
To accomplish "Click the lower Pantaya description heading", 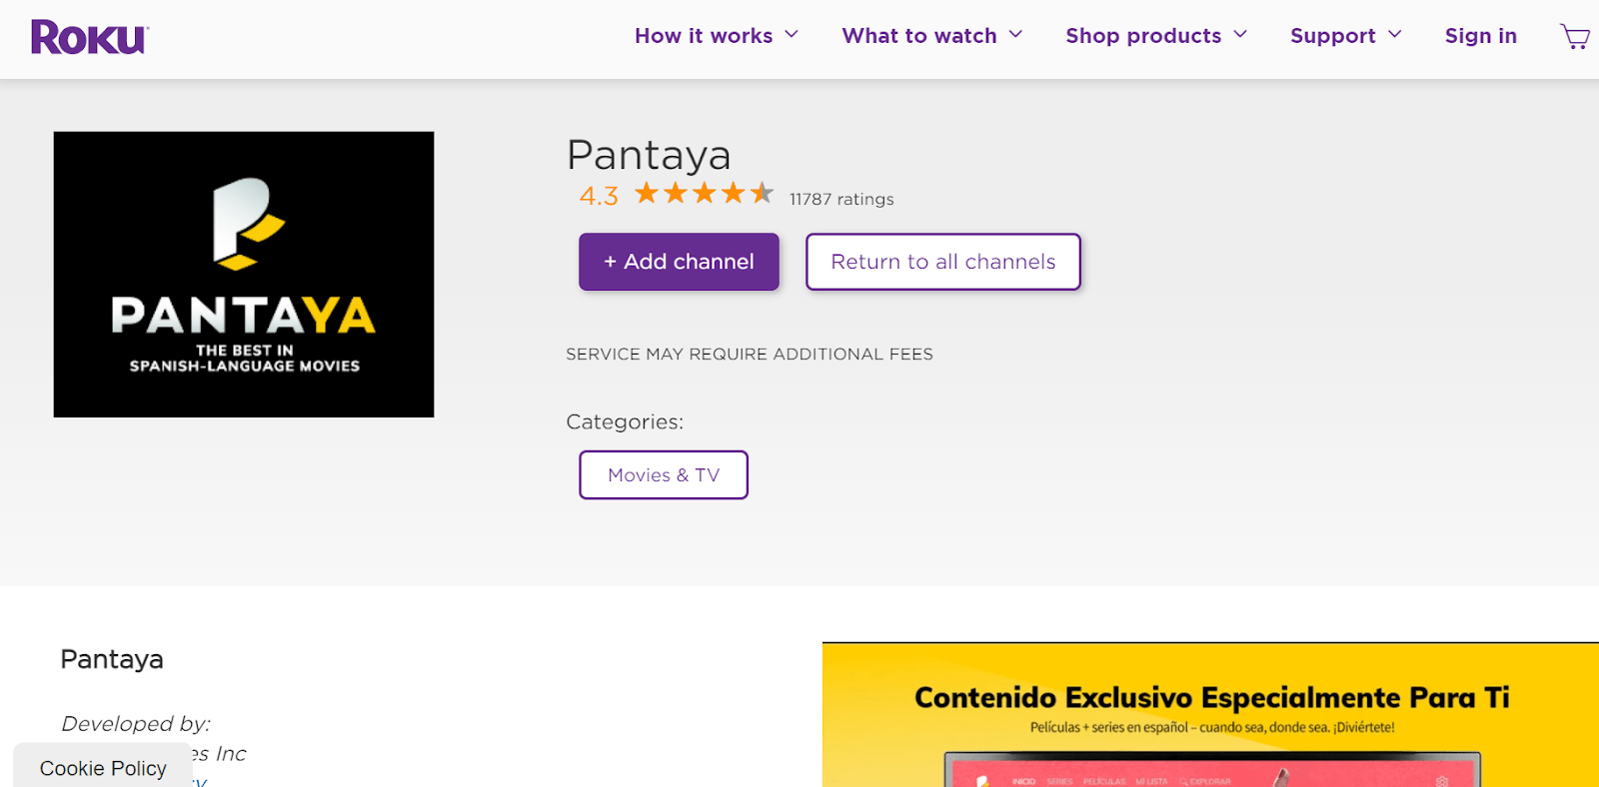I will click(x=112, y=659).
